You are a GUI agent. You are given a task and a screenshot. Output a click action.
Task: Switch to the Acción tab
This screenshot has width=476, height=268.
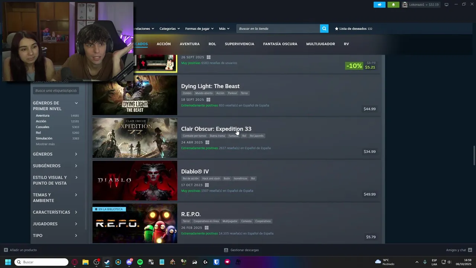point(164,44)
